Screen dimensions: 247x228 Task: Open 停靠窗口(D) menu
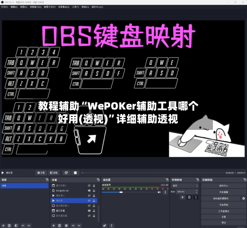pyautogui.click(x=36, y=7)
